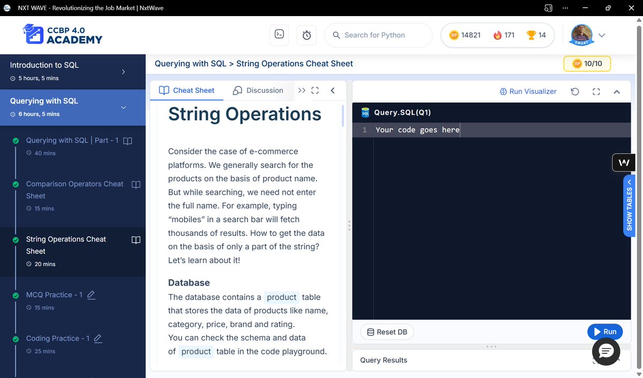Click the trophy icon
This screenshot has width=643, height=378.
coord(531,35)
